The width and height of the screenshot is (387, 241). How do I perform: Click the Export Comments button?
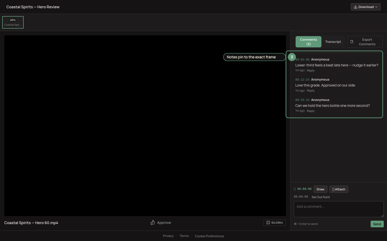[x=365, y=42]
